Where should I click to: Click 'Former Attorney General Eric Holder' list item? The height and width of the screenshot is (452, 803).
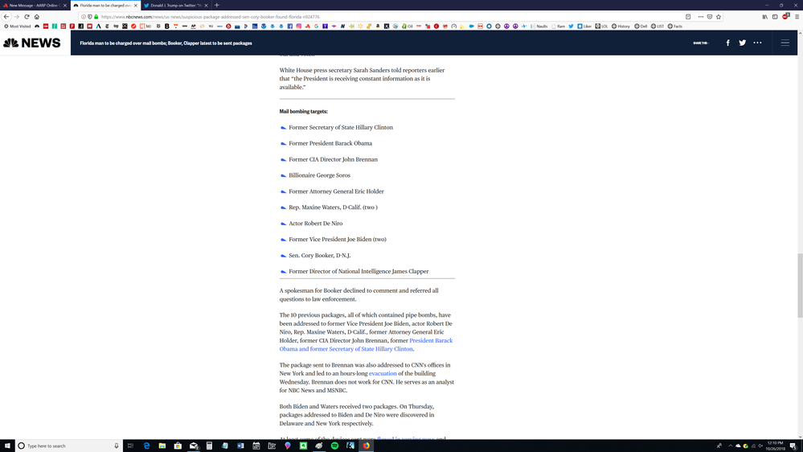(336, 191)
